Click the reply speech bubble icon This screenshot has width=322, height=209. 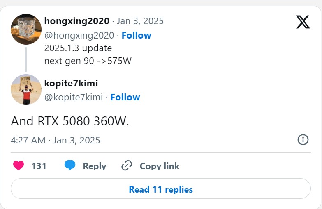[70, 166]
